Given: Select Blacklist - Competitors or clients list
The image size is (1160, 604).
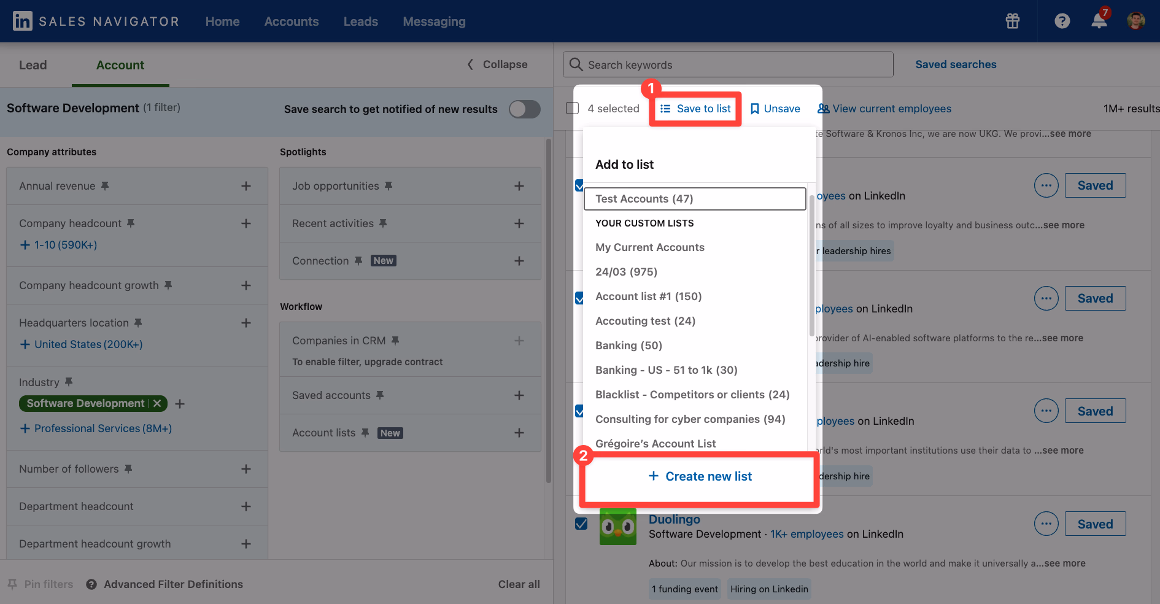Looking at the screenshot, I should click(x=692, y=395).
